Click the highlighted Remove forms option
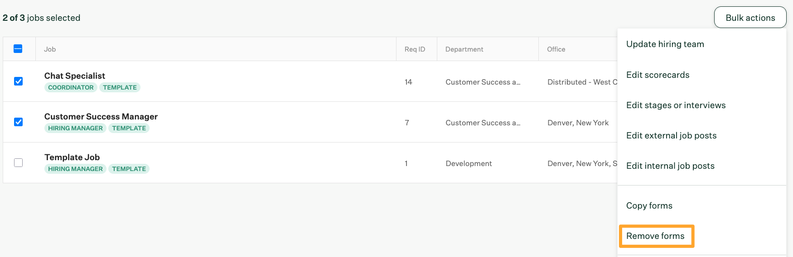The image size is (793, 257). click(655, 236)
